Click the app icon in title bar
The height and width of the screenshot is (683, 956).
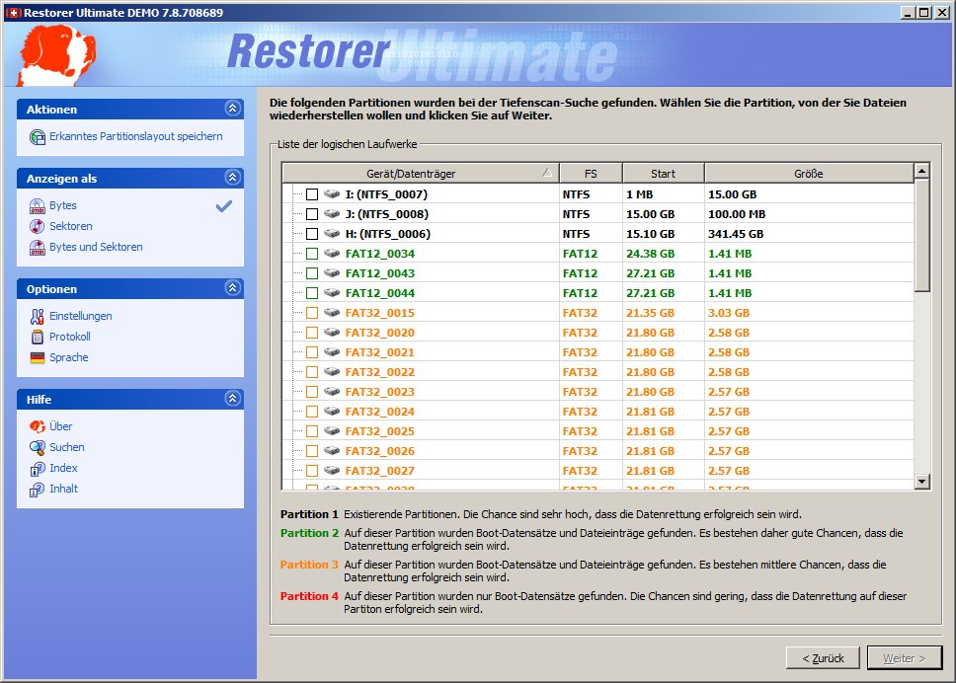(13, 12)
